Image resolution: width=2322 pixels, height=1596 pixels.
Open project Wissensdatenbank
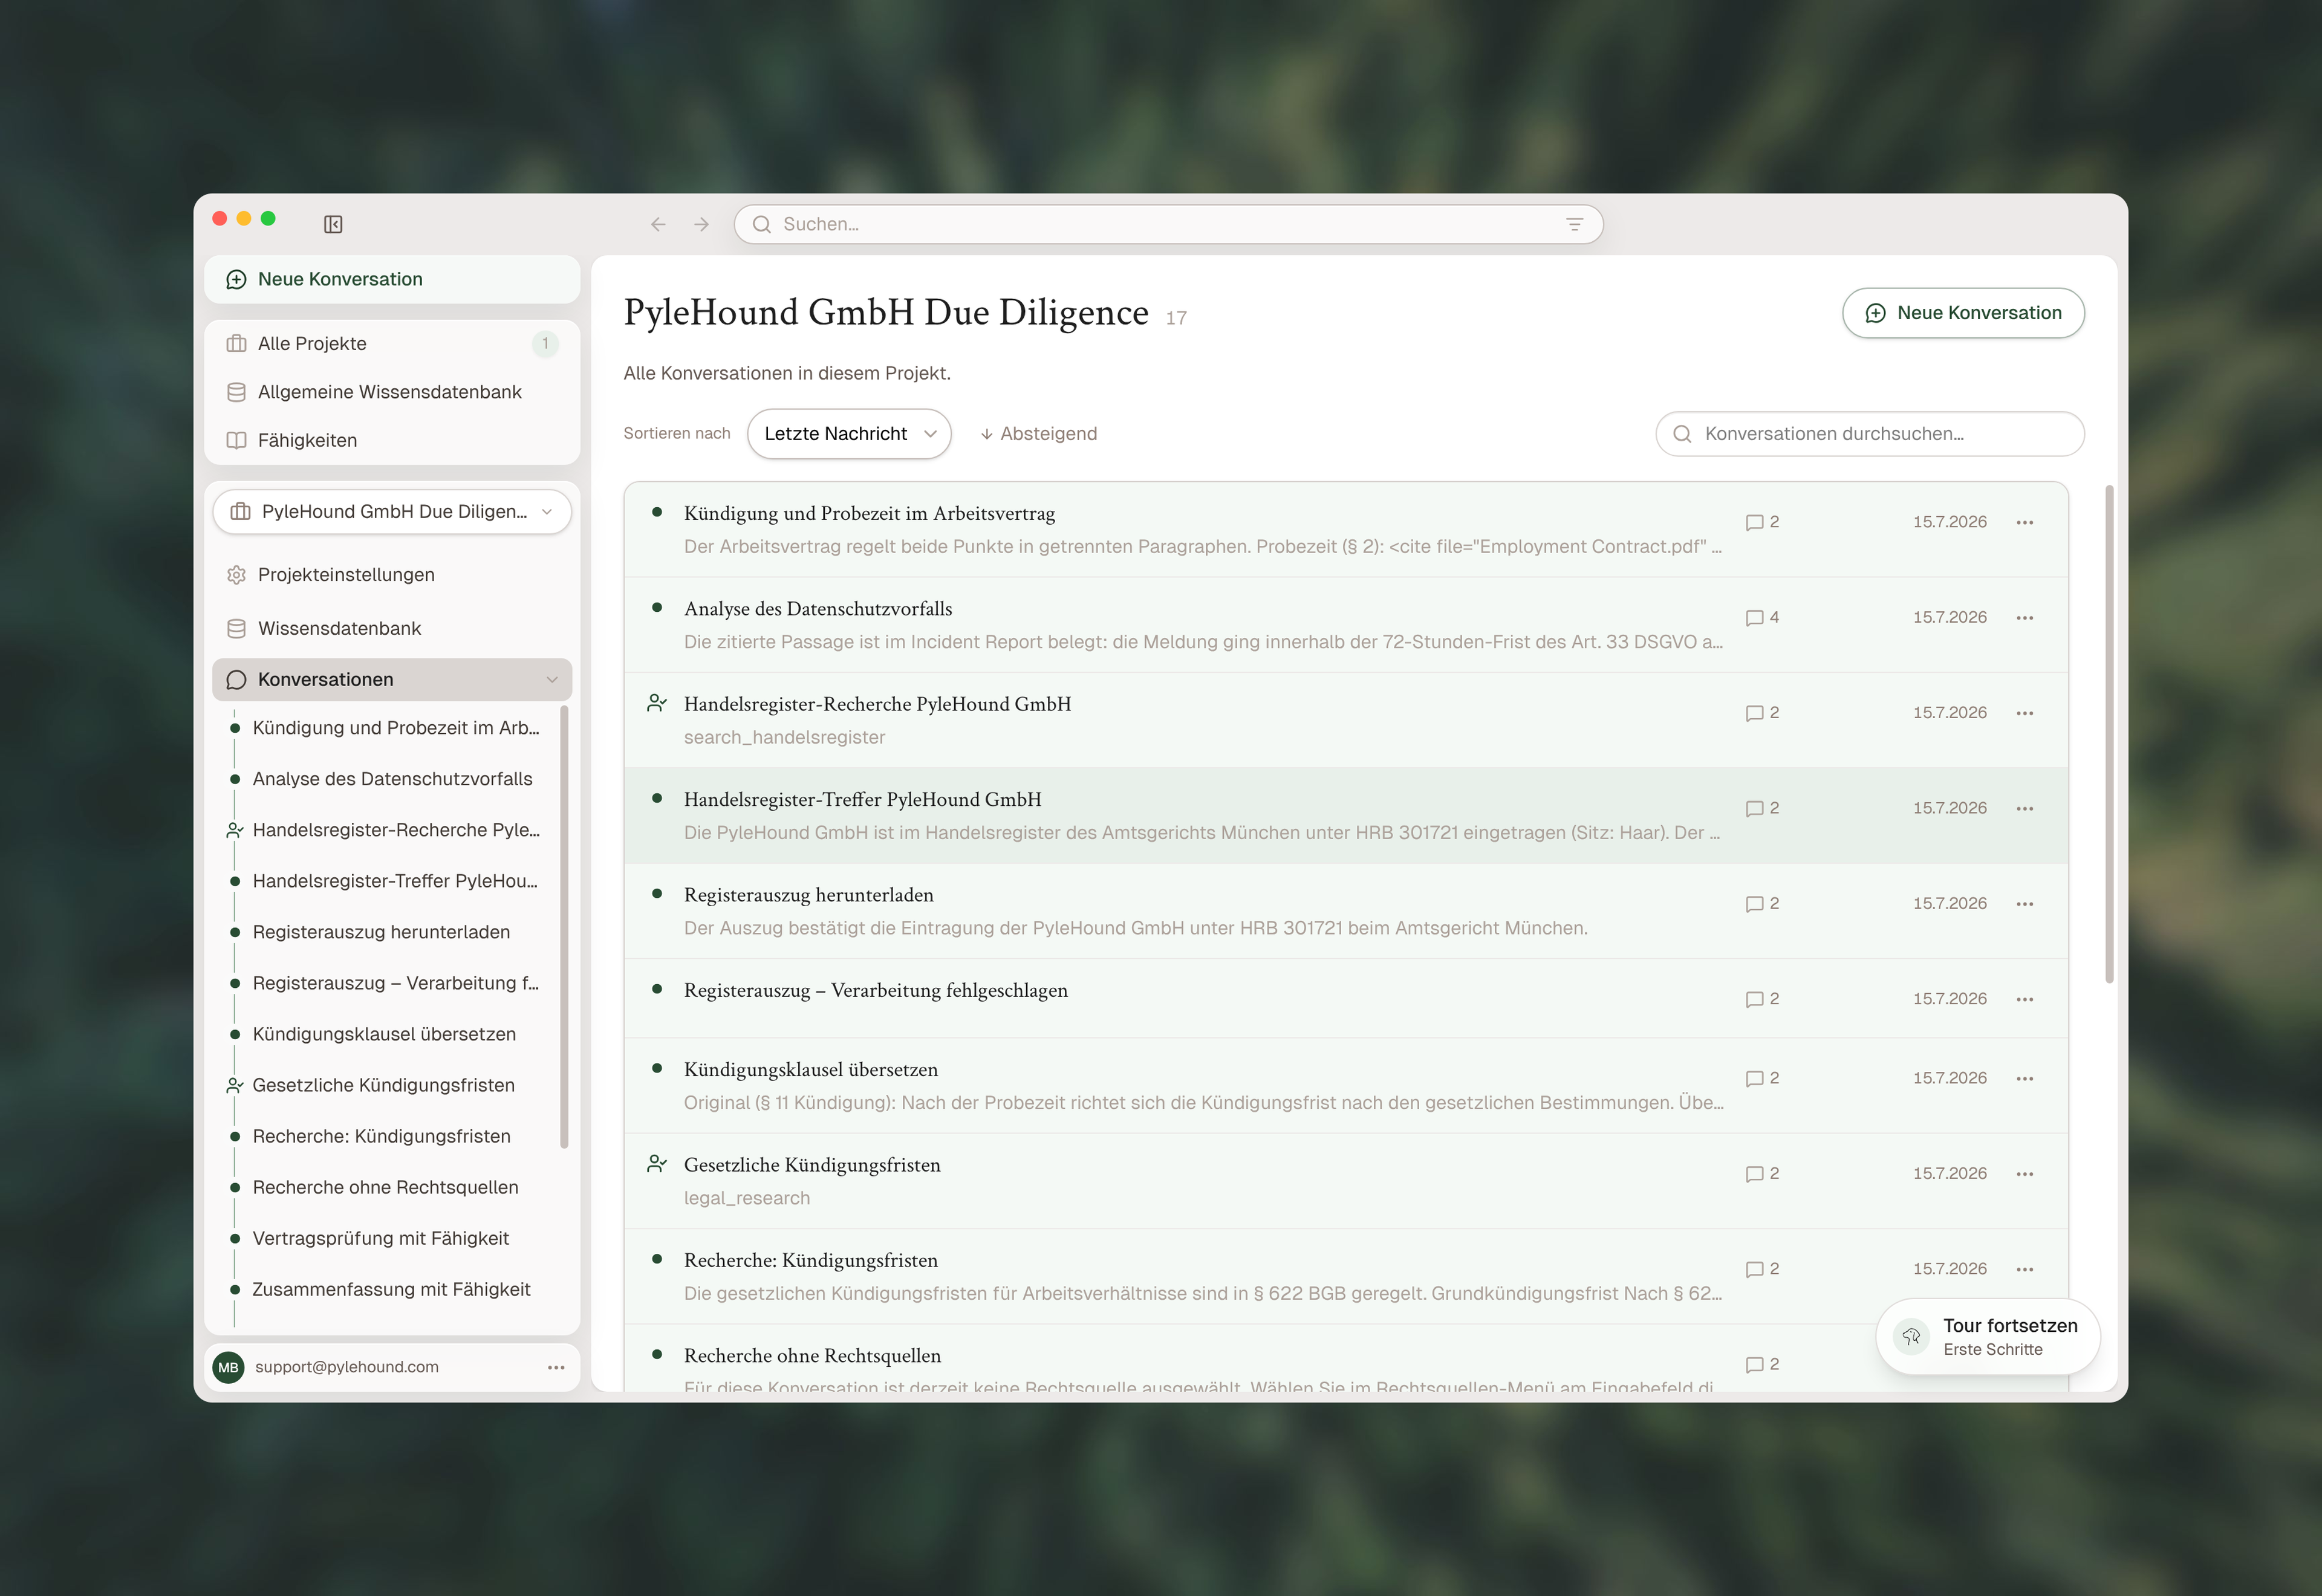392,628
